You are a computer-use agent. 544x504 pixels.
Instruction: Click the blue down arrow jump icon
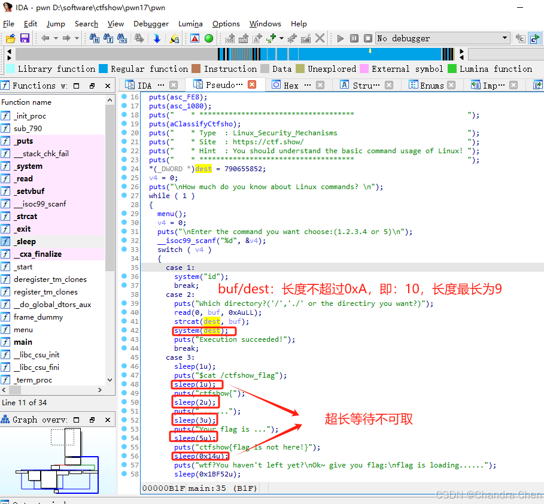[x=157, y=38]
